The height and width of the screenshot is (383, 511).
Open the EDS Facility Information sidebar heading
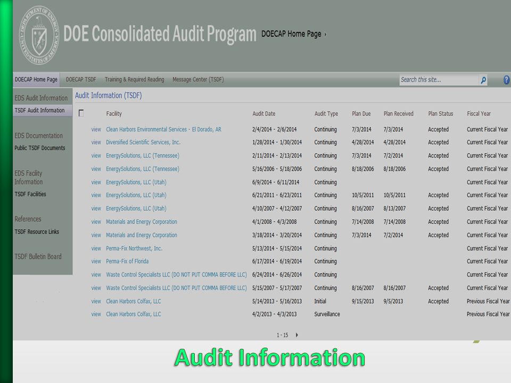click(x=29, y=178)
